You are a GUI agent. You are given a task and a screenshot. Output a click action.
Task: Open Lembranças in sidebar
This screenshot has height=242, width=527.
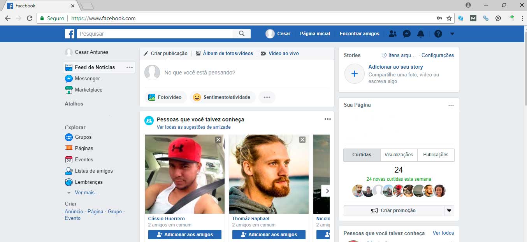coord(84,182)
